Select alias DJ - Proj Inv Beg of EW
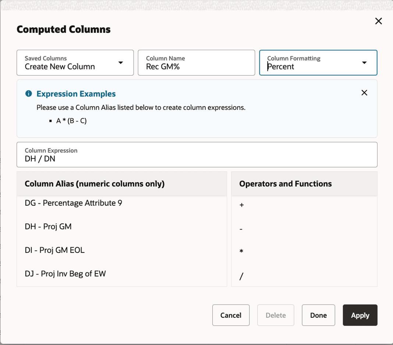393x345 pixels. [65, 274]
